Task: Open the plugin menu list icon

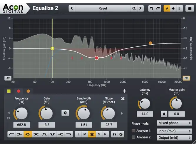Action: (190, 9)
